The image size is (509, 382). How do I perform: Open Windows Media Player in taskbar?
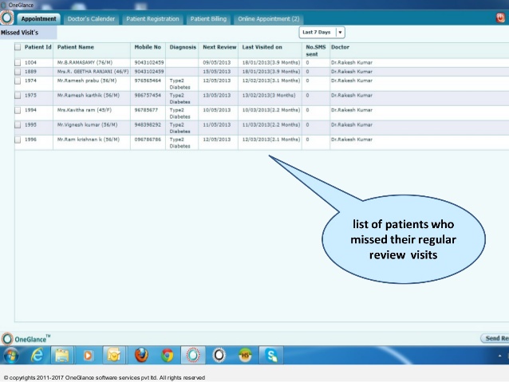[x=88, y=356]
